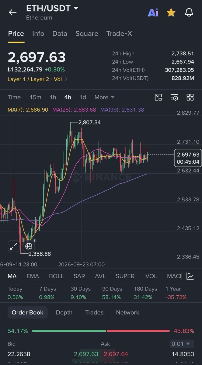Enable the BOLL indicator
This screenshot has height=365, width=202.
(56, 276)
